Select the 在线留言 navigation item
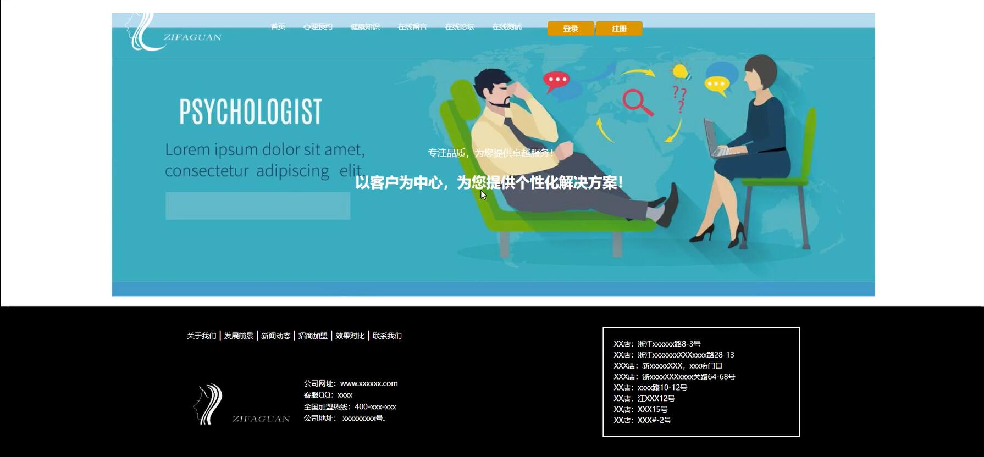 point(412,26)
